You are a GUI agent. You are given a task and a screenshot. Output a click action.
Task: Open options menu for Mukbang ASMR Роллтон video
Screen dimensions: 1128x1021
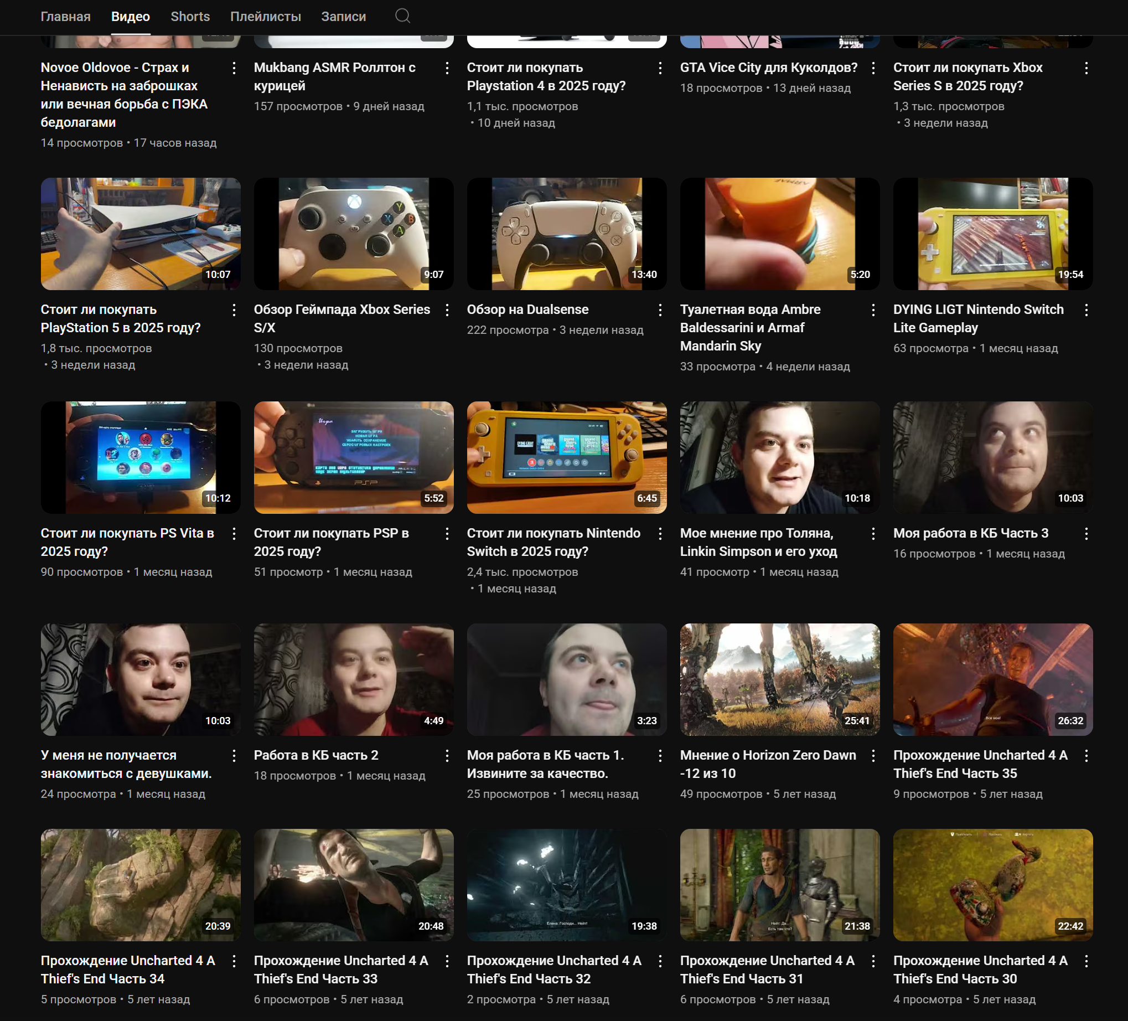point(447,68)
